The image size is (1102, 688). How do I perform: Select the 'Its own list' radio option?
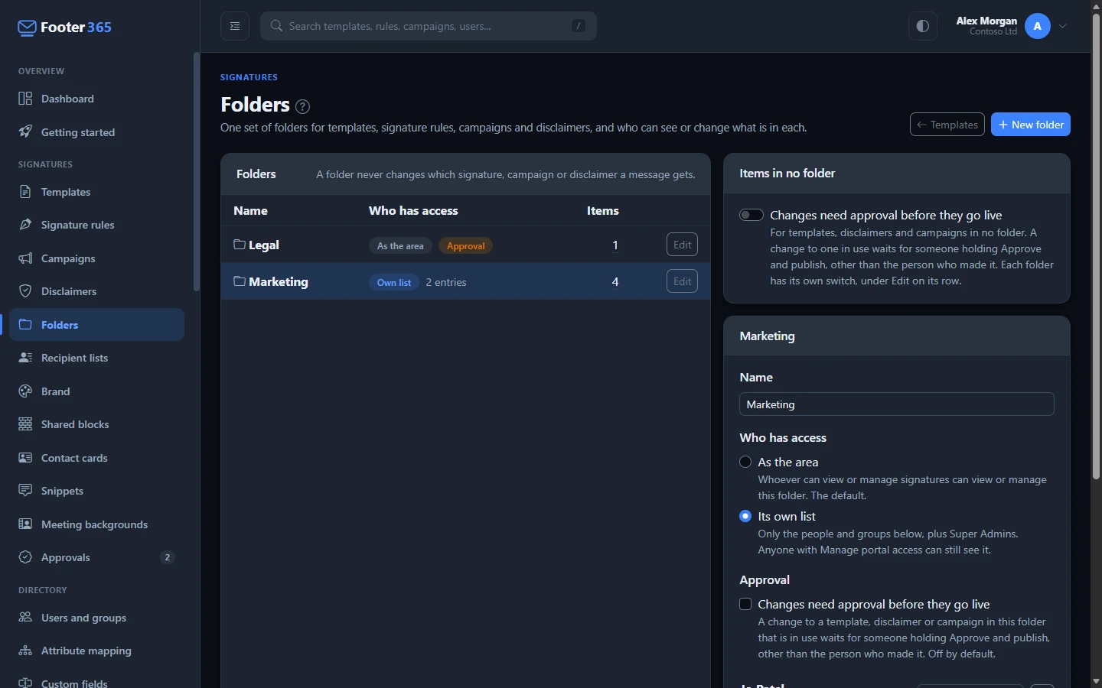click(745, 516)
